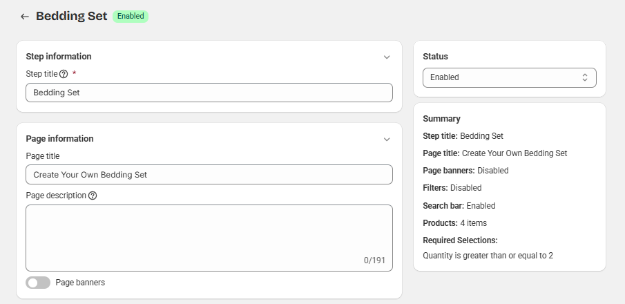The height and width of the screenshot is (304, 625).
Task: Click the Page information card heading
Action: [x=59, y=139]
